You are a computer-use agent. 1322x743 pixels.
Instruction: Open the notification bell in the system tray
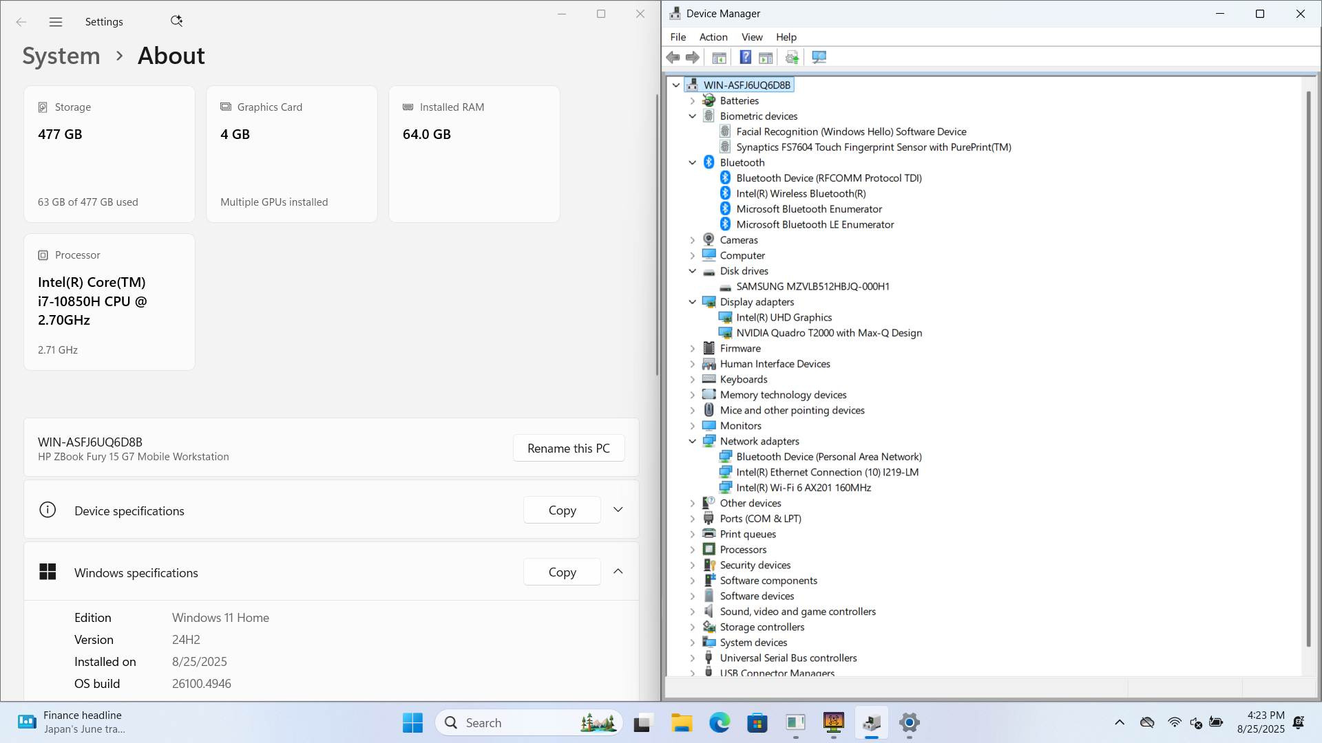(x=1299, y=722)
